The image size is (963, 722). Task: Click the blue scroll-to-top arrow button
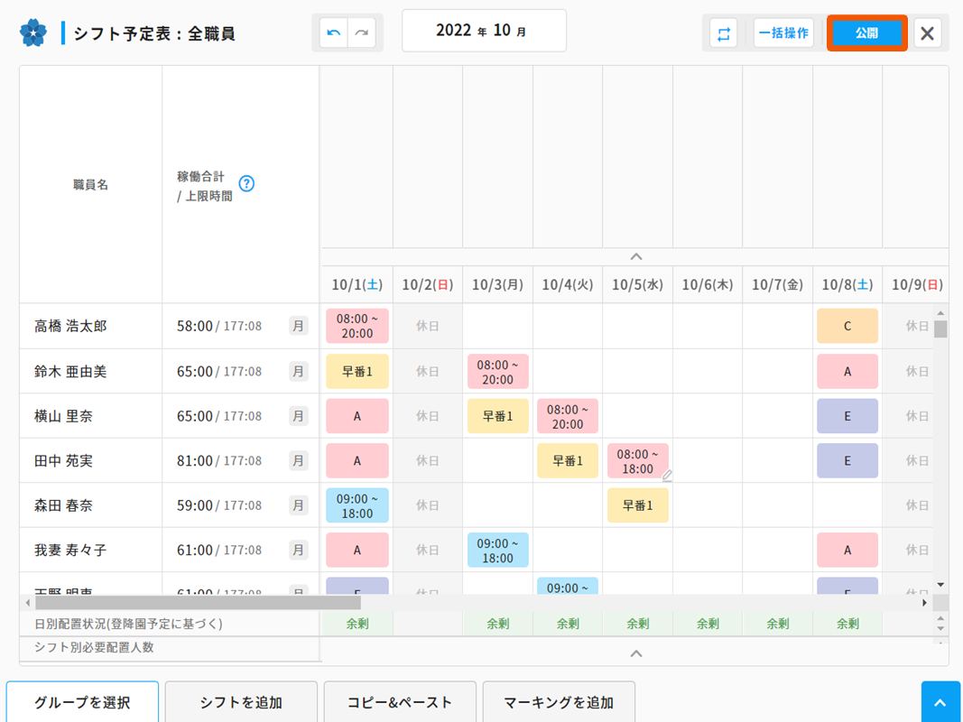940,703
